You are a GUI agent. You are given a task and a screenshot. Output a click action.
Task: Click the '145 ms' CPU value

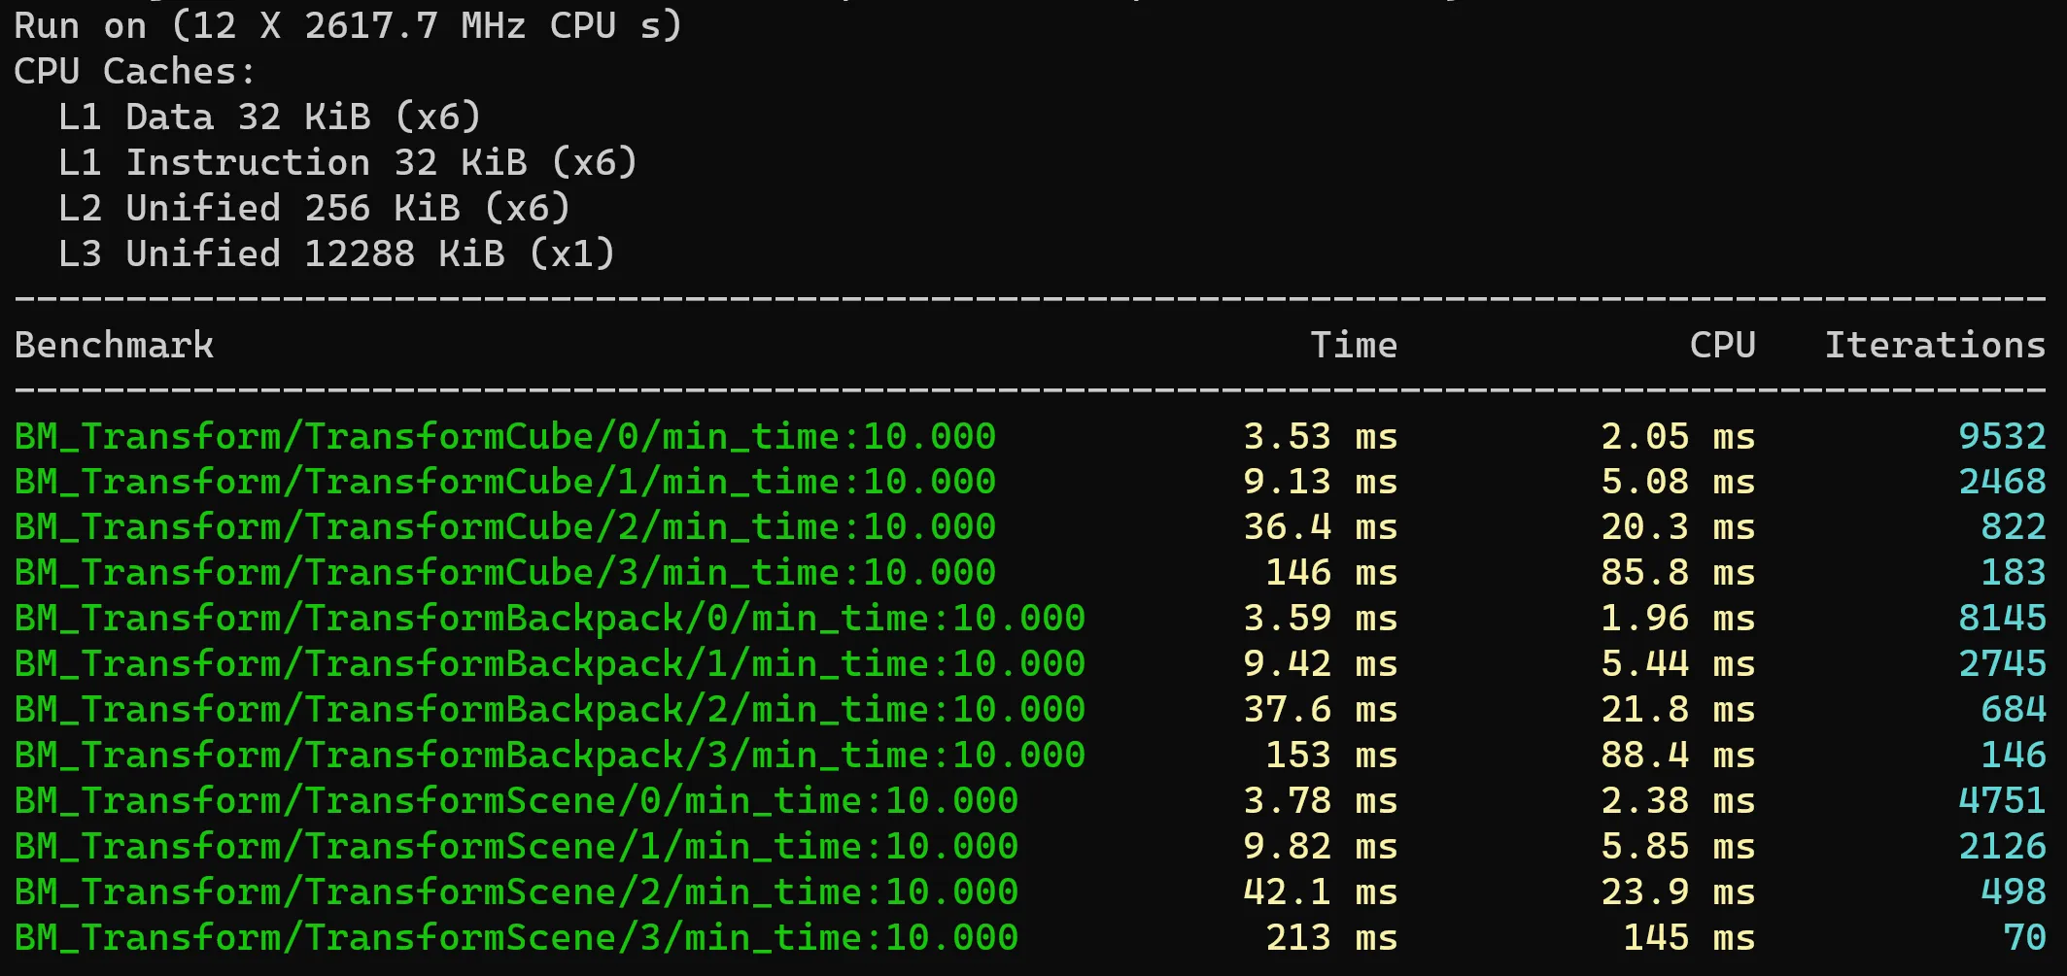coord(1689,938)
